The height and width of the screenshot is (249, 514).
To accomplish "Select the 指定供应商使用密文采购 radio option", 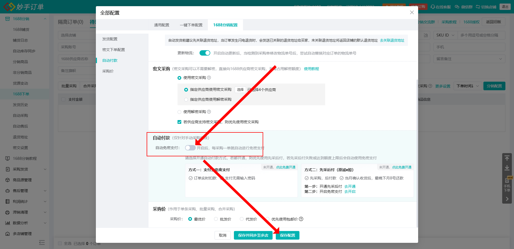I will (x=186, y=90).
